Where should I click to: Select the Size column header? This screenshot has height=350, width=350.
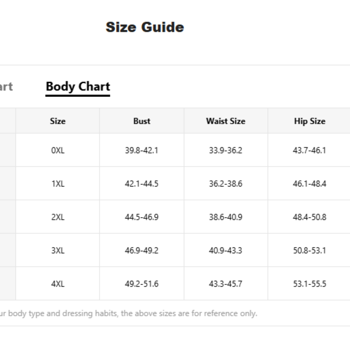(58, 121)
